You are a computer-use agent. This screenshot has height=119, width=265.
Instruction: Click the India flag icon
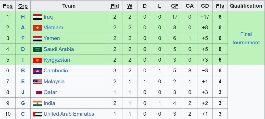(x=37, y=103)
